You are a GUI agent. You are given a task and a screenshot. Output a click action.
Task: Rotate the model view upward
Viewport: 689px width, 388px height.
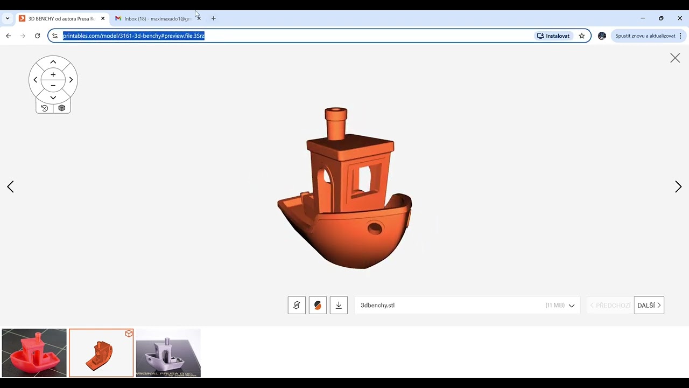tap(53, 62)
